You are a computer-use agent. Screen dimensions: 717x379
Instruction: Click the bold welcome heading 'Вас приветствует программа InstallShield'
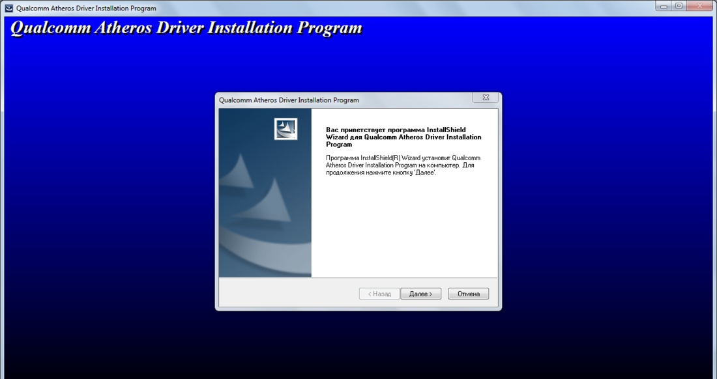point(403,137)
